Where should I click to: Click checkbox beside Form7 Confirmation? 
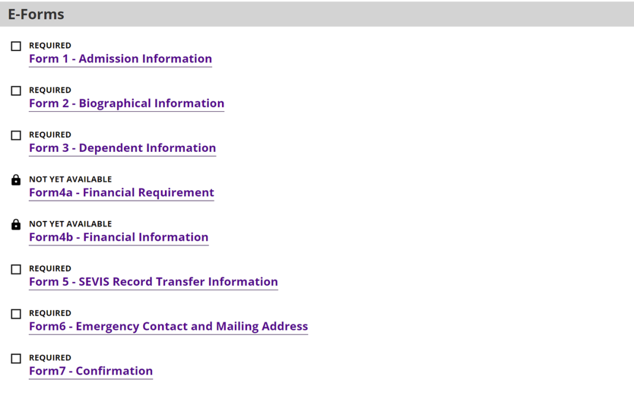click(x=16, y=358)
